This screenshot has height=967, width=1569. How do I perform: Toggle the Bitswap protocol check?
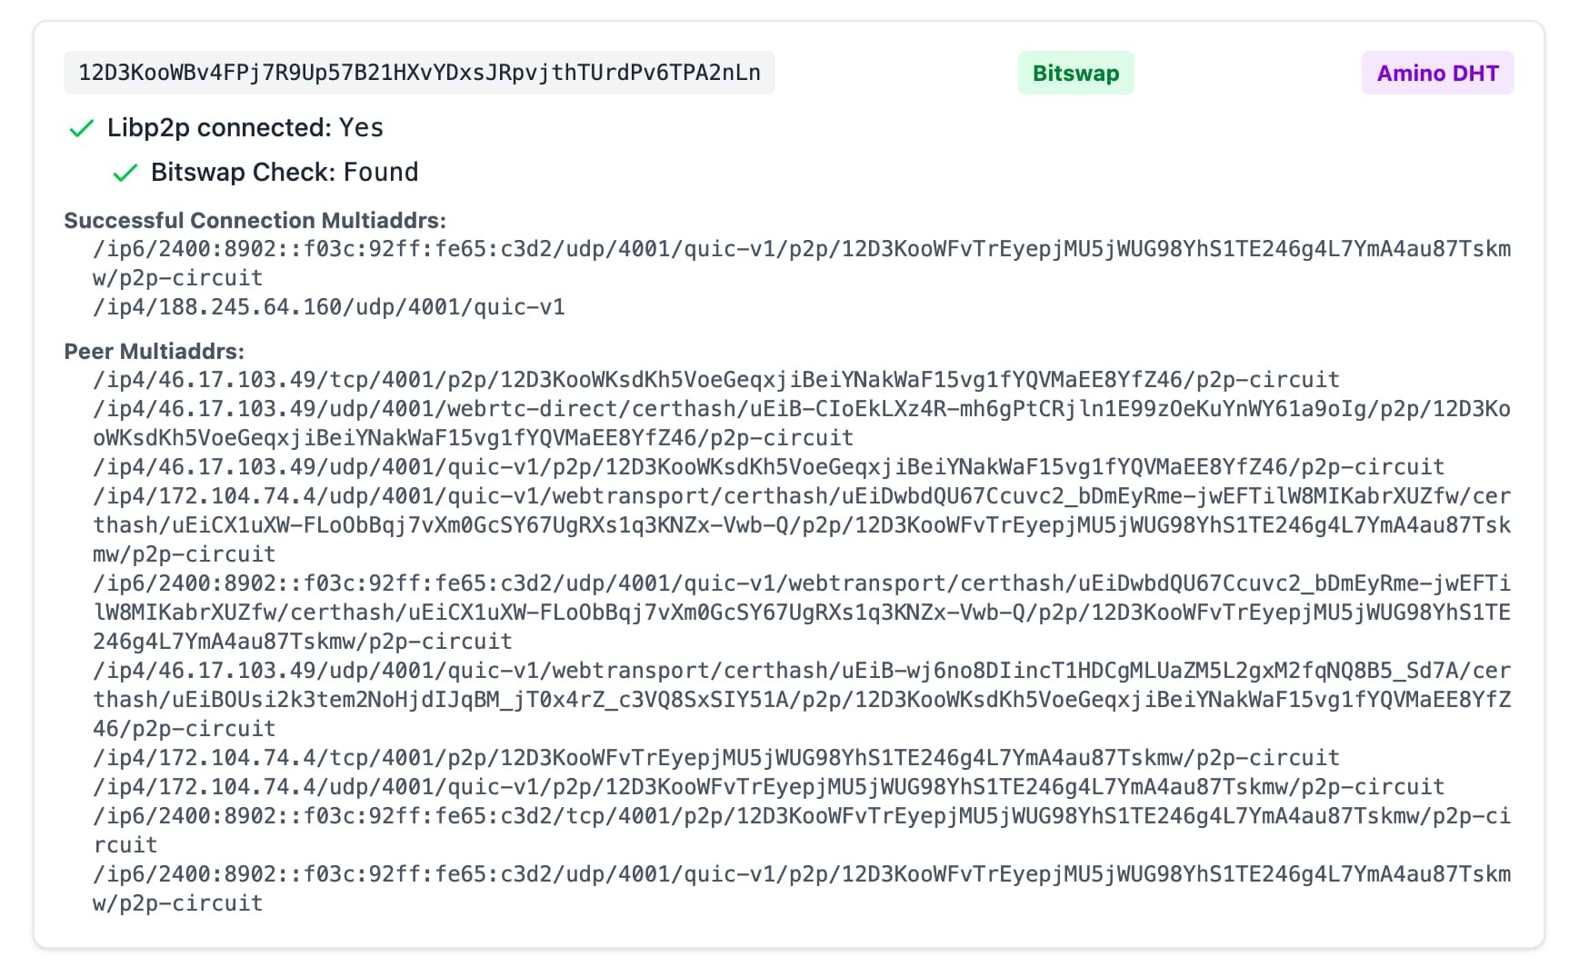coord(1075,73)
